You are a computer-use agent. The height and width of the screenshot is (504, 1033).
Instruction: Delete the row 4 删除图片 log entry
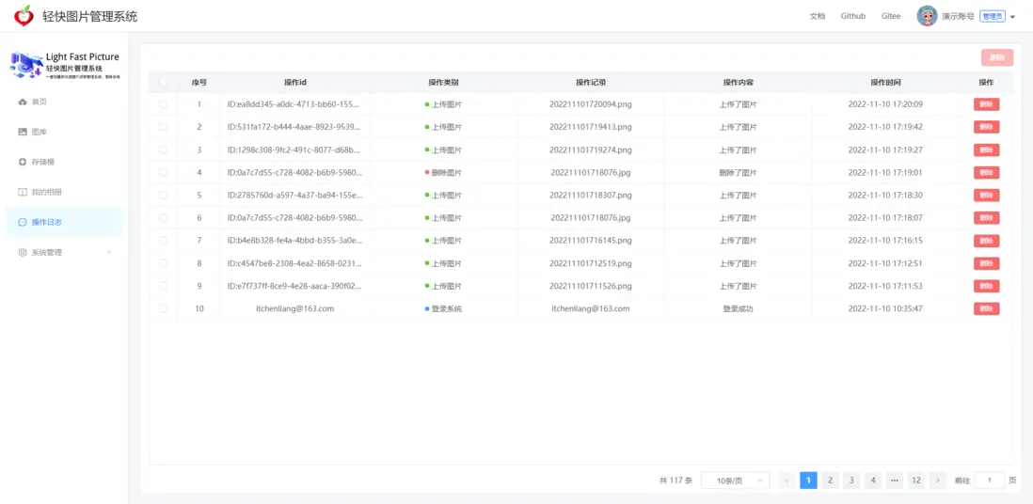[986, 173]
